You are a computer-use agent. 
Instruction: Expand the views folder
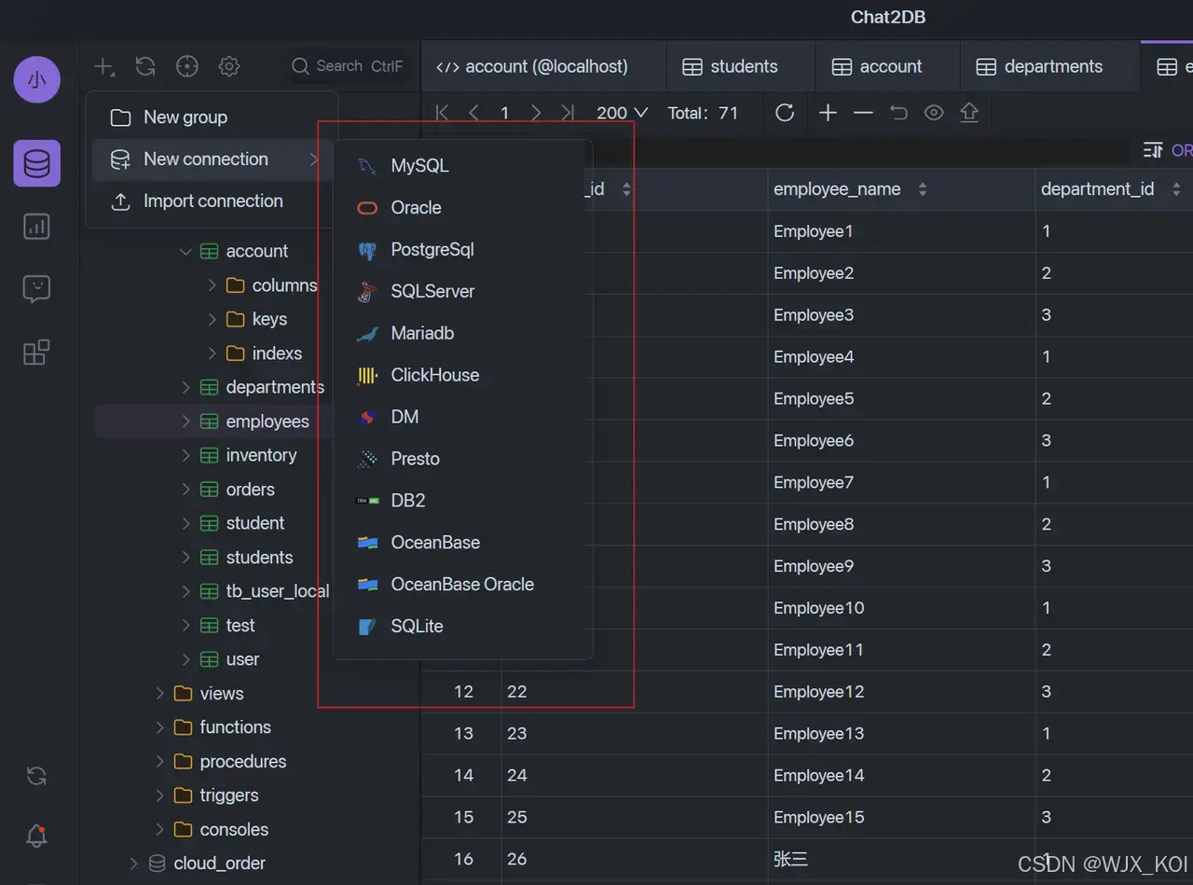(x=159, y=693)
